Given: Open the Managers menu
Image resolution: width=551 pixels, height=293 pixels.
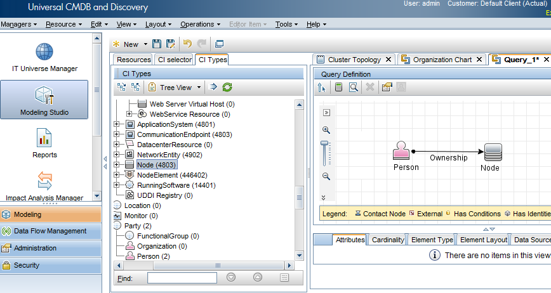Looking at the screenshot, I should (x=18, y=24).
